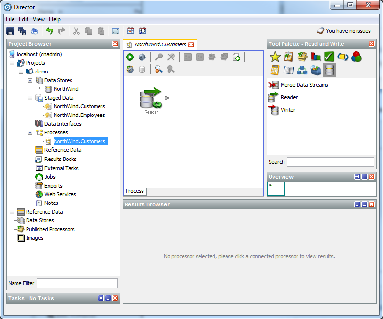Click the Tool Palette Search field
This screenshot has width=383, height=319.
330,162
